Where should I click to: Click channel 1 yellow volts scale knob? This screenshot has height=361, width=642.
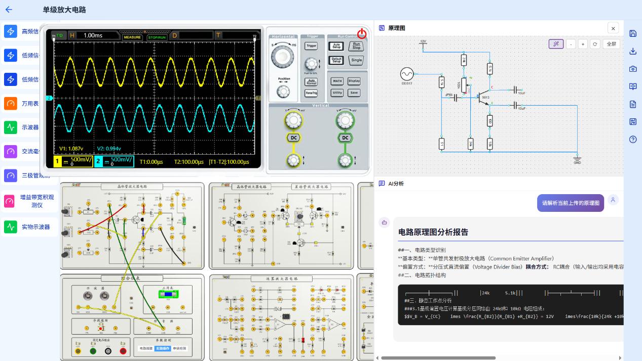pyautogui.click(x=293, y=120)
